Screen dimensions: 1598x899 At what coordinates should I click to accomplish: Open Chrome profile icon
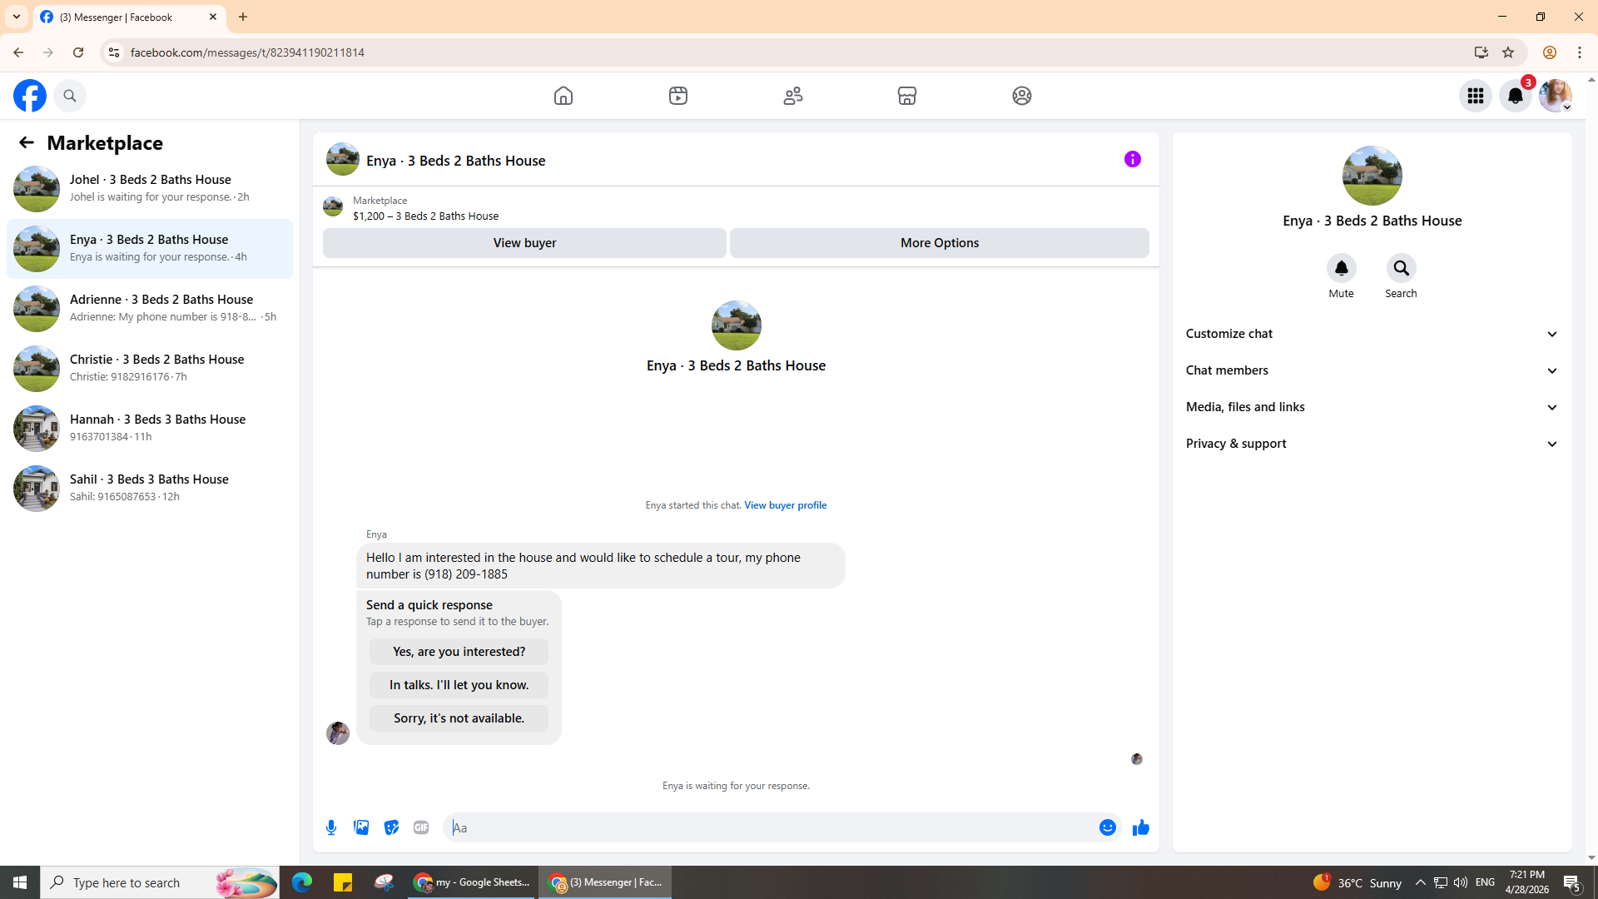pyautogui.click(x=1549, y=52)
